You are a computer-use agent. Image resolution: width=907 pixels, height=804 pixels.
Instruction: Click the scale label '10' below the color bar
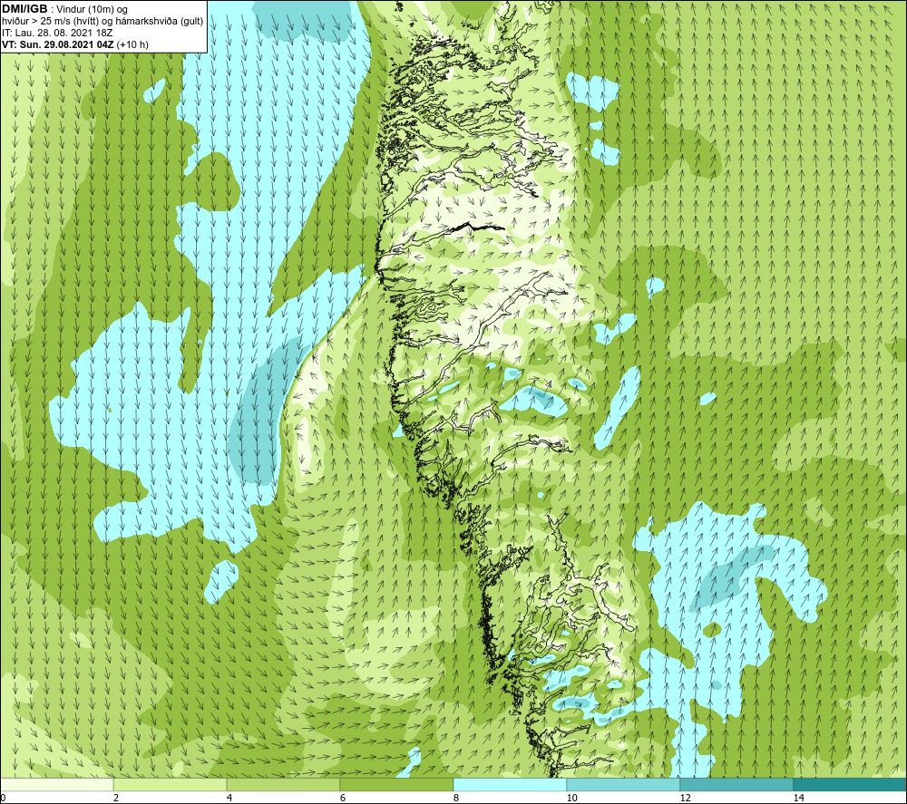[x=571, y=799]
